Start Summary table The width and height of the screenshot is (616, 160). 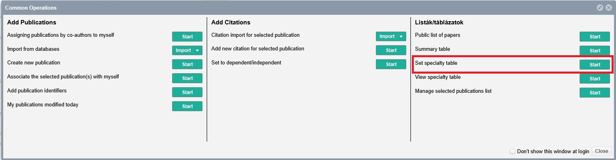(595, 50)
